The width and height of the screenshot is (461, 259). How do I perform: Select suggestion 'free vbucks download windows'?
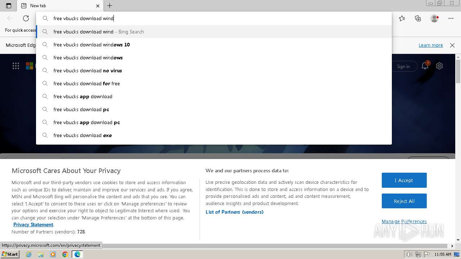[x=214, y=58]
